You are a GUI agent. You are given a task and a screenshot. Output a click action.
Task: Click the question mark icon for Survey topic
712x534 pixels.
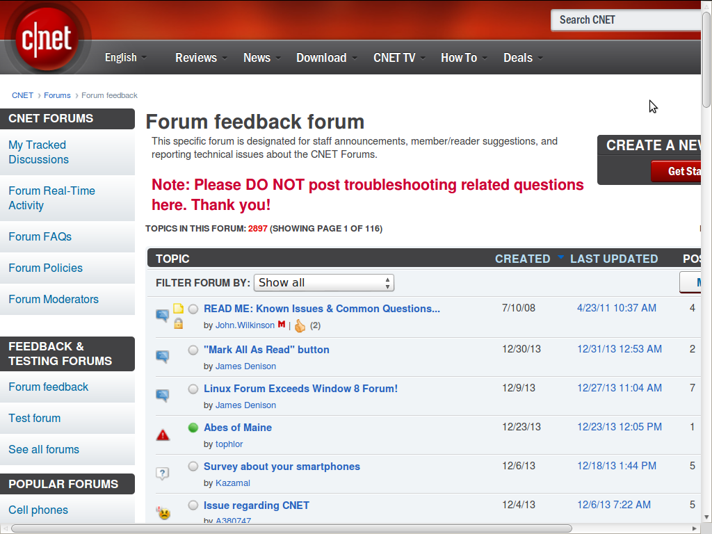click(x=163, y=474)
